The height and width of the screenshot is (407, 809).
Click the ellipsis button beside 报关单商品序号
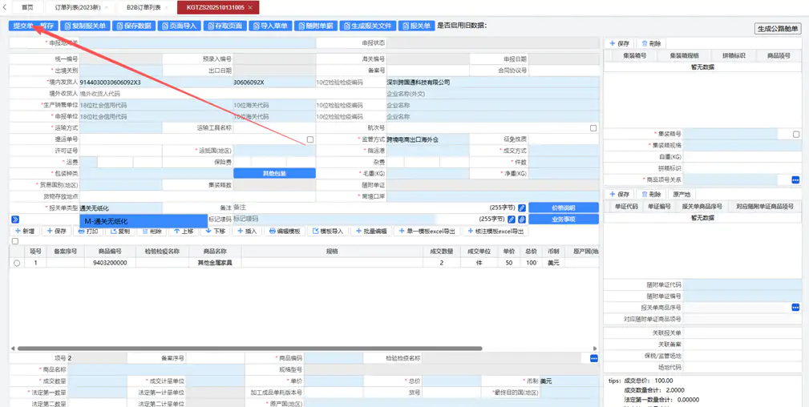click(795, 308)
